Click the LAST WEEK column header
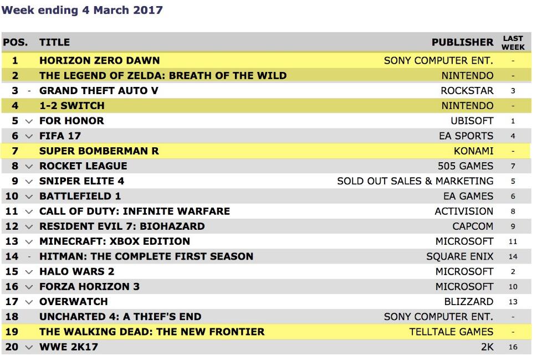537x361 pixels. point(513,43)
